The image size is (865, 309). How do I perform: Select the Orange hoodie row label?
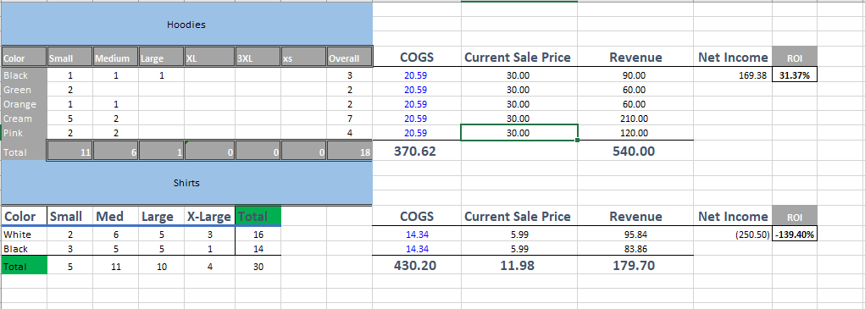click(x=24, y=104)
